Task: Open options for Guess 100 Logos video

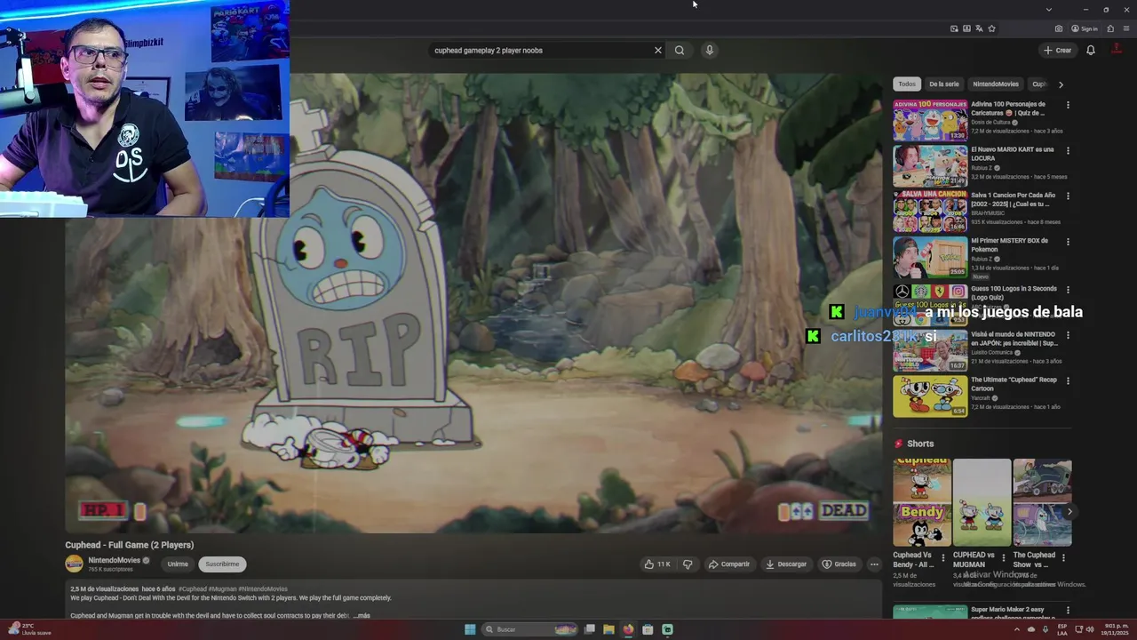Action: tap(1068, 290)
